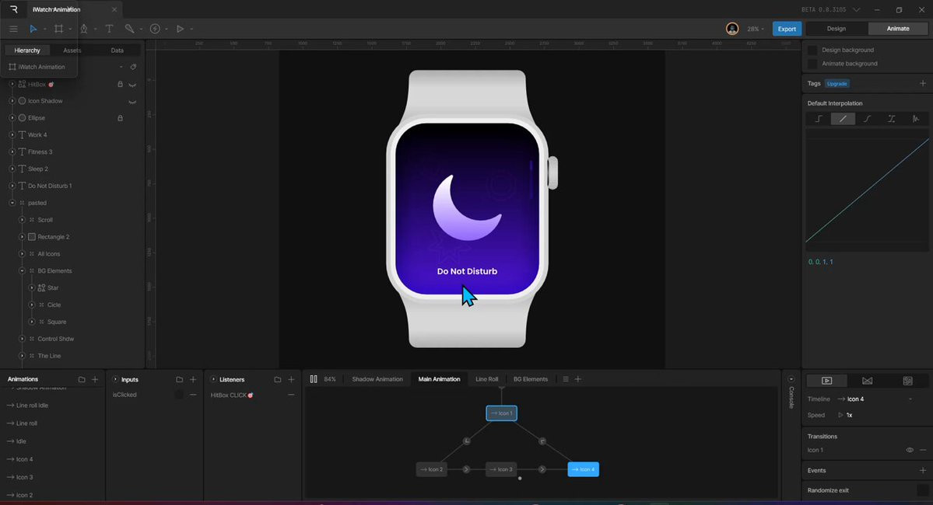Expand the Scroll group
The image size is (933, 505).
(x=22, y=220)
